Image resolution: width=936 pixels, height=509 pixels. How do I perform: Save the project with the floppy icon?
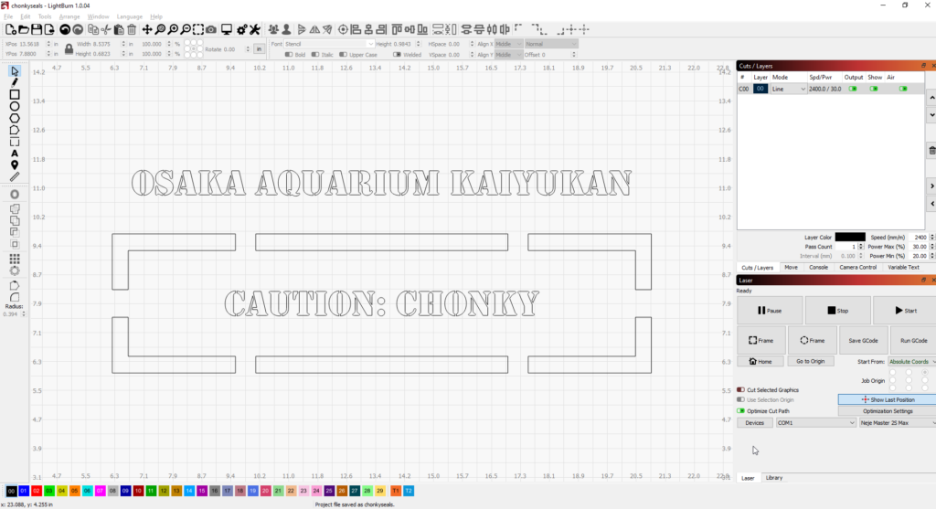click(37, 29)
